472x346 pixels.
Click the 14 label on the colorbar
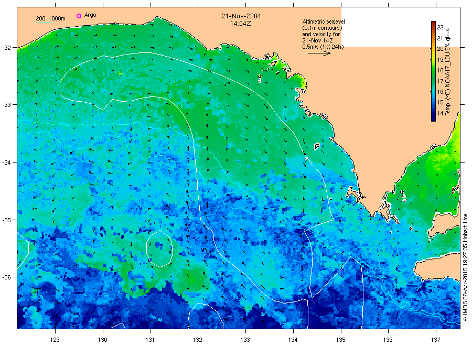point(440,113)
